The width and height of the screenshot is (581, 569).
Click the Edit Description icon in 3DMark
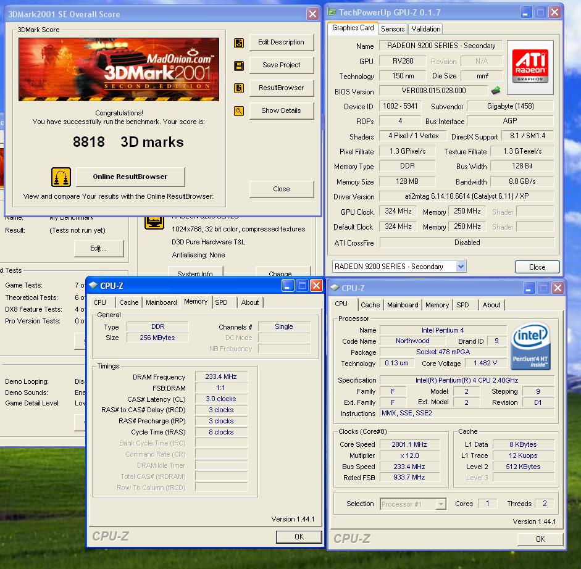[x=239, y=43]
